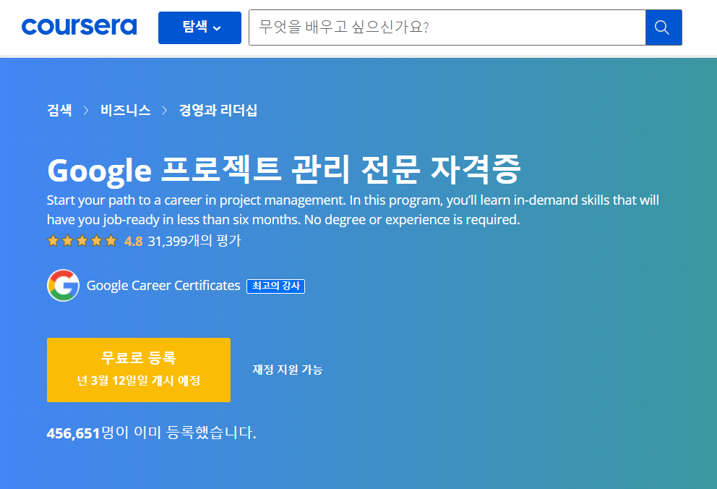Click the course description starting with 'Start your path'
The image size is (717, 489).
[x=353, y=210]
